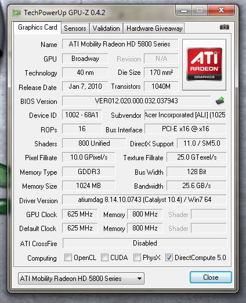This screenshot has width=246, height=303.
Task: Open the graphics card selection dropdown
Action: pyautogui.click(x=81, y=279)
